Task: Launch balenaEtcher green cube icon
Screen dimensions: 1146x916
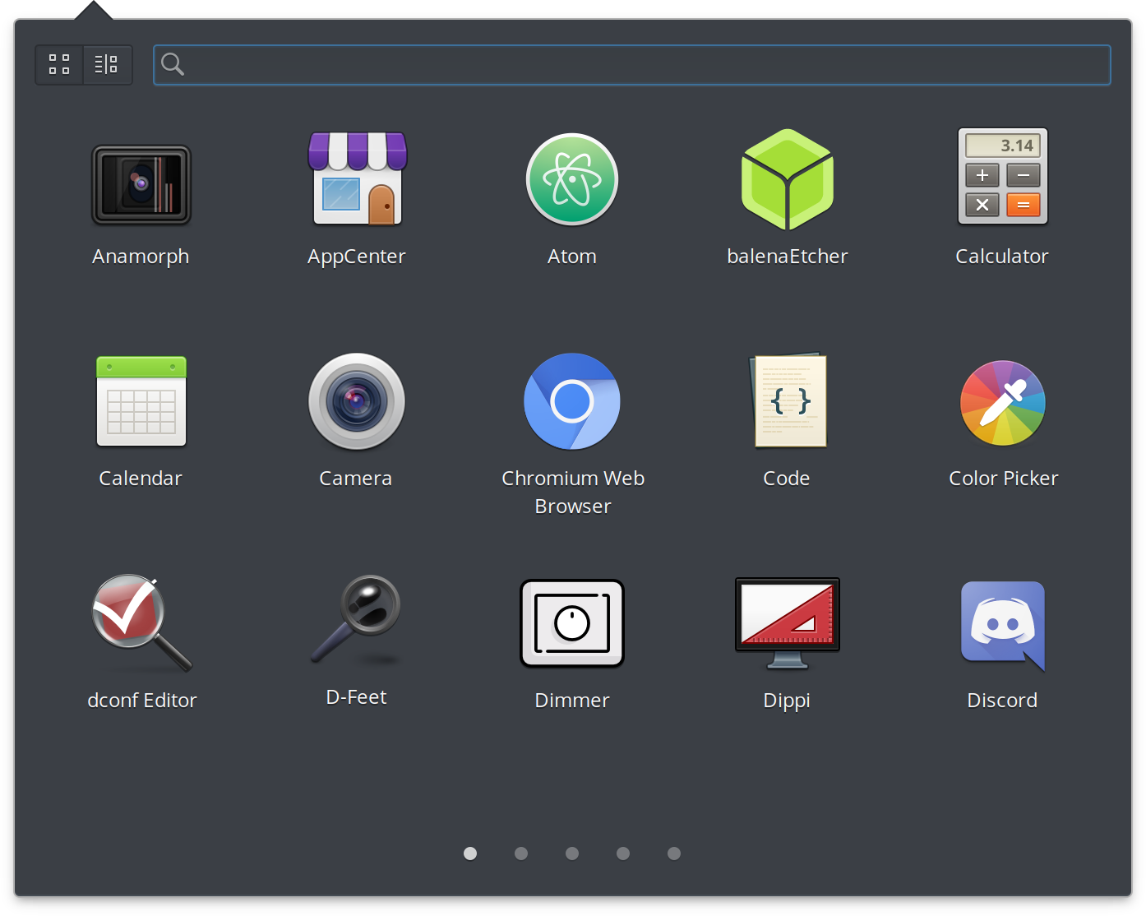Action: (788, 179)
